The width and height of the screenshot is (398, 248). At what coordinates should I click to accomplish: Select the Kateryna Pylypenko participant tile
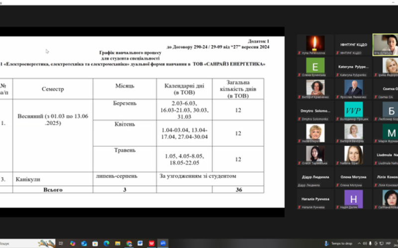(x=353, y=67)
